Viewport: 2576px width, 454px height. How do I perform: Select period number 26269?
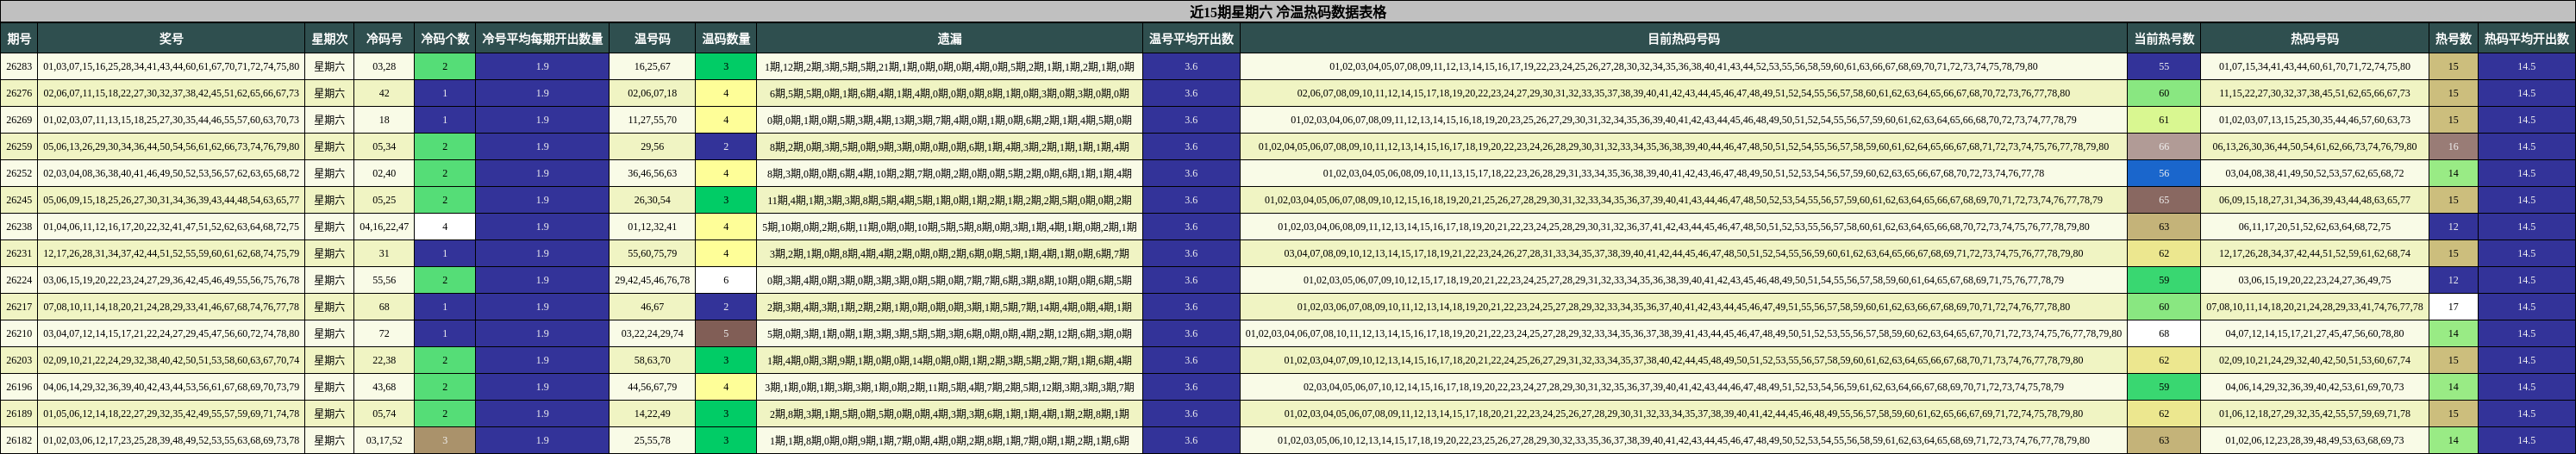click(x=19, y=120)
